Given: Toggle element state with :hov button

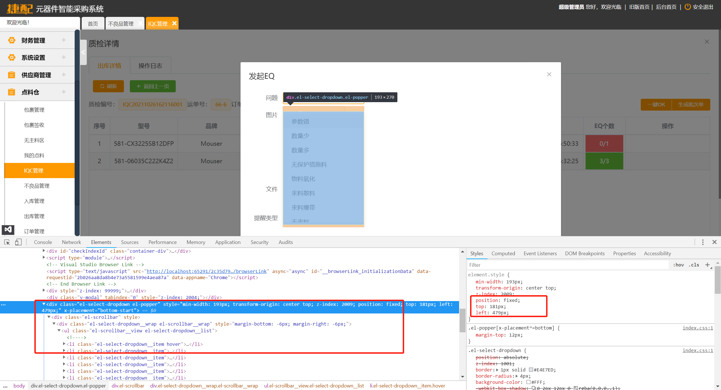Looking at the screenshot, I should (x=678, y=265).
